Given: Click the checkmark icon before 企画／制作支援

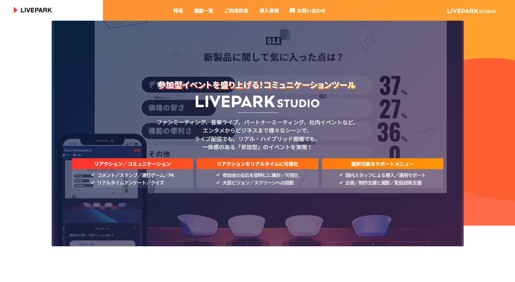Looking at the screenshot, I should pyautogui.click(x=341, y=182).
